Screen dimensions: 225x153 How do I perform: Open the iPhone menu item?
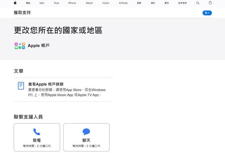pyautogui.click(x=72, y=3)
